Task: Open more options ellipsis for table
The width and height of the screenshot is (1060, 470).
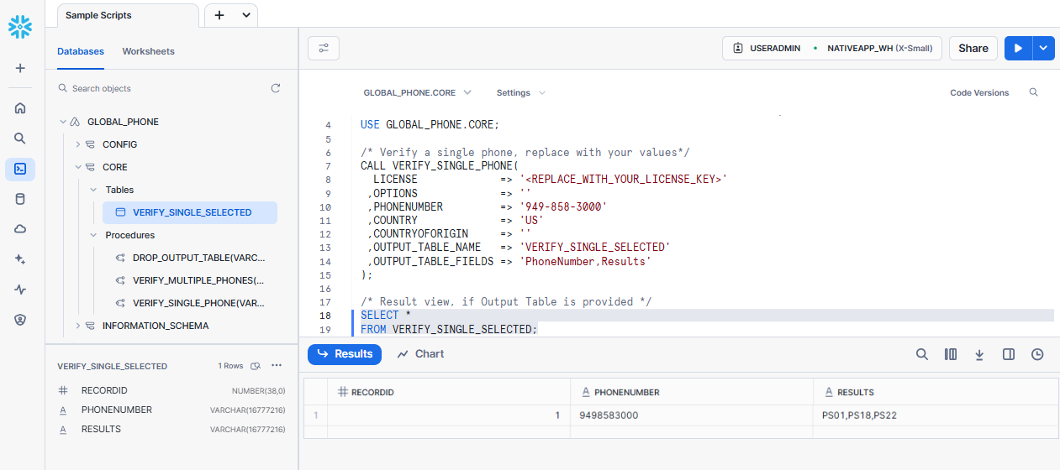Action: tap(277, 366)
